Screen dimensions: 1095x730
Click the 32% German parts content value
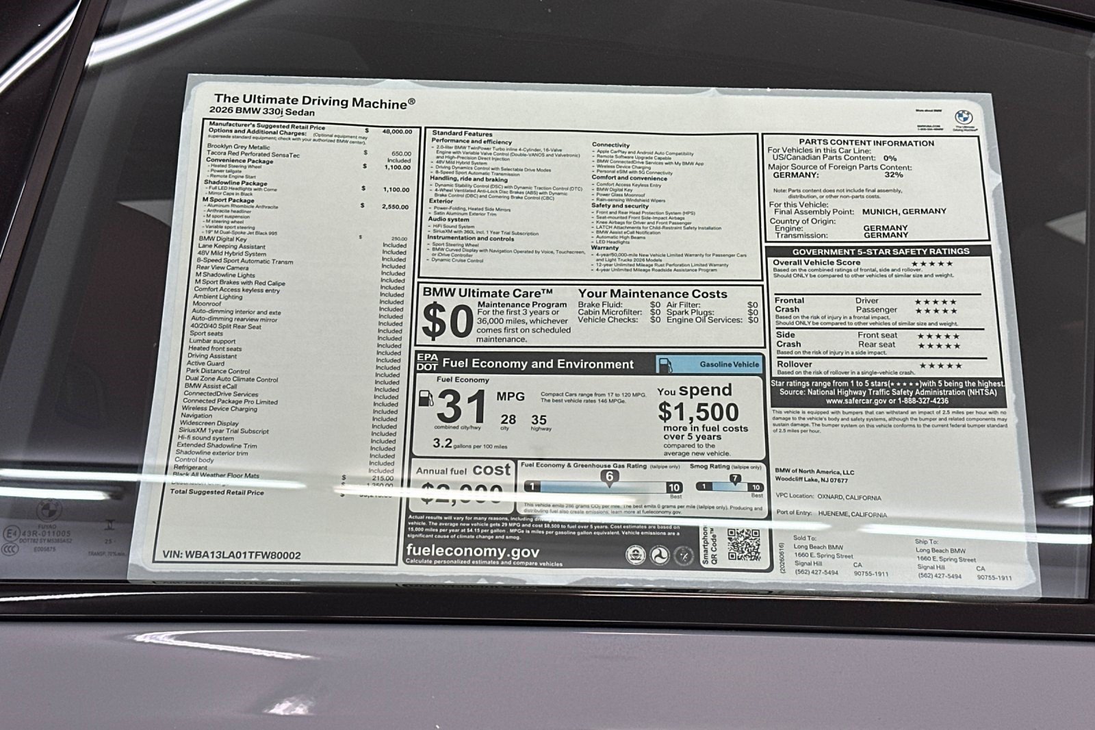[893, 175]
